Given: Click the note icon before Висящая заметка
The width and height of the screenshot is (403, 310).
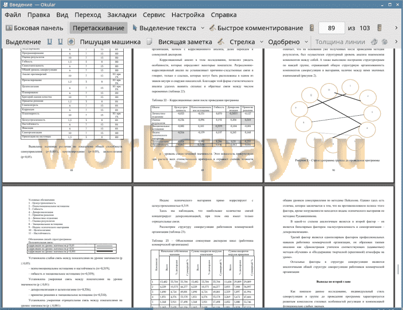Looking at the screenshot, I should click(150, 42).
